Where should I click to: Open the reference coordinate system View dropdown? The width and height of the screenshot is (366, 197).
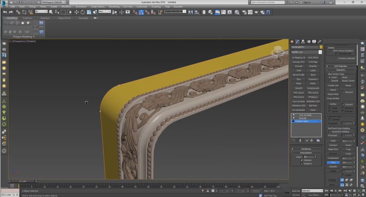(105, 11)
